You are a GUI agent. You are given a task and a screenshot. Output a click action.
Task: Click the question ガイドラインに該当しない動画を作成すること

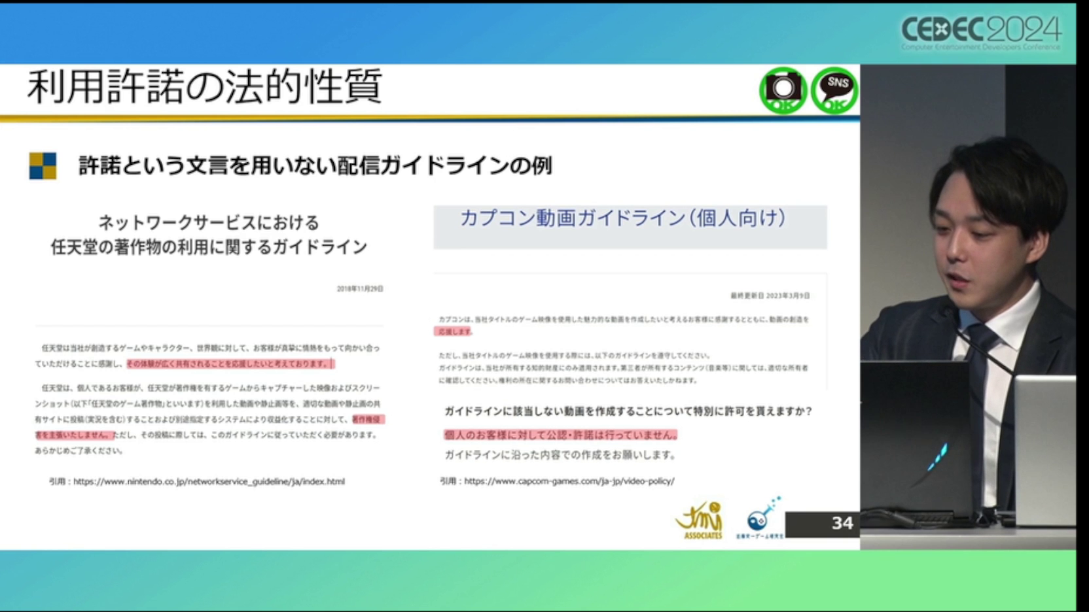(550, 411)
